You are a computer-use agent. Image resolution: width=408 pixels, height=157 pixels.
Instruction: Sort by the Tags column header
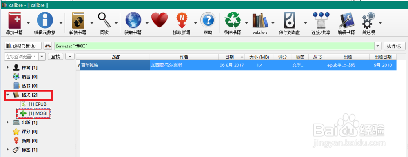(x=300, y=57)
